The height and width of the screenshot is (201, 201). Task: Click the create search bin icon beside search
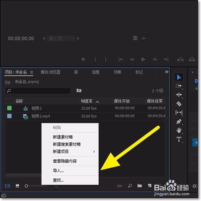pyautogui.click(x=79, y=90)
